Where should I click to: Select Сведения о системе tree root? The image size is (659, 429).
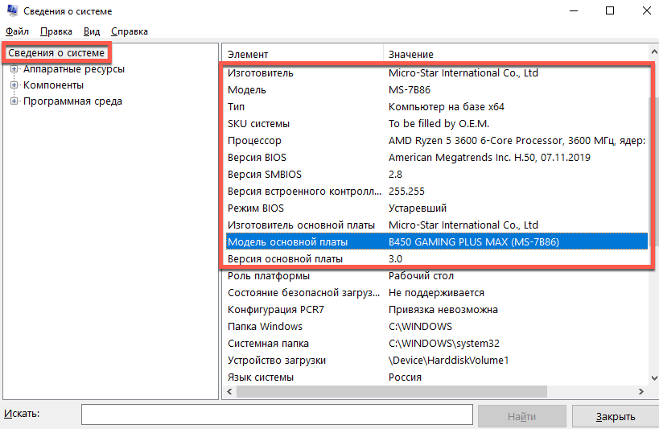tap(56, 53)
